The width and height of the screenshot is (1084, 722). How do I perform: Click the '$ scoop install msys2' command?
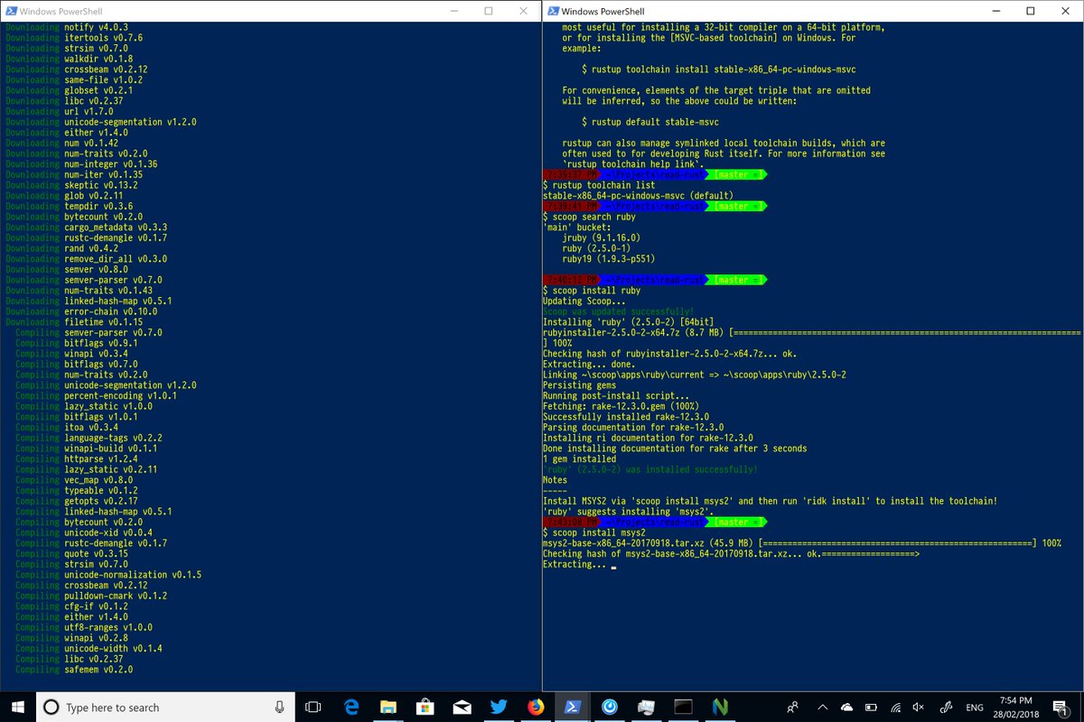point(593,532)
